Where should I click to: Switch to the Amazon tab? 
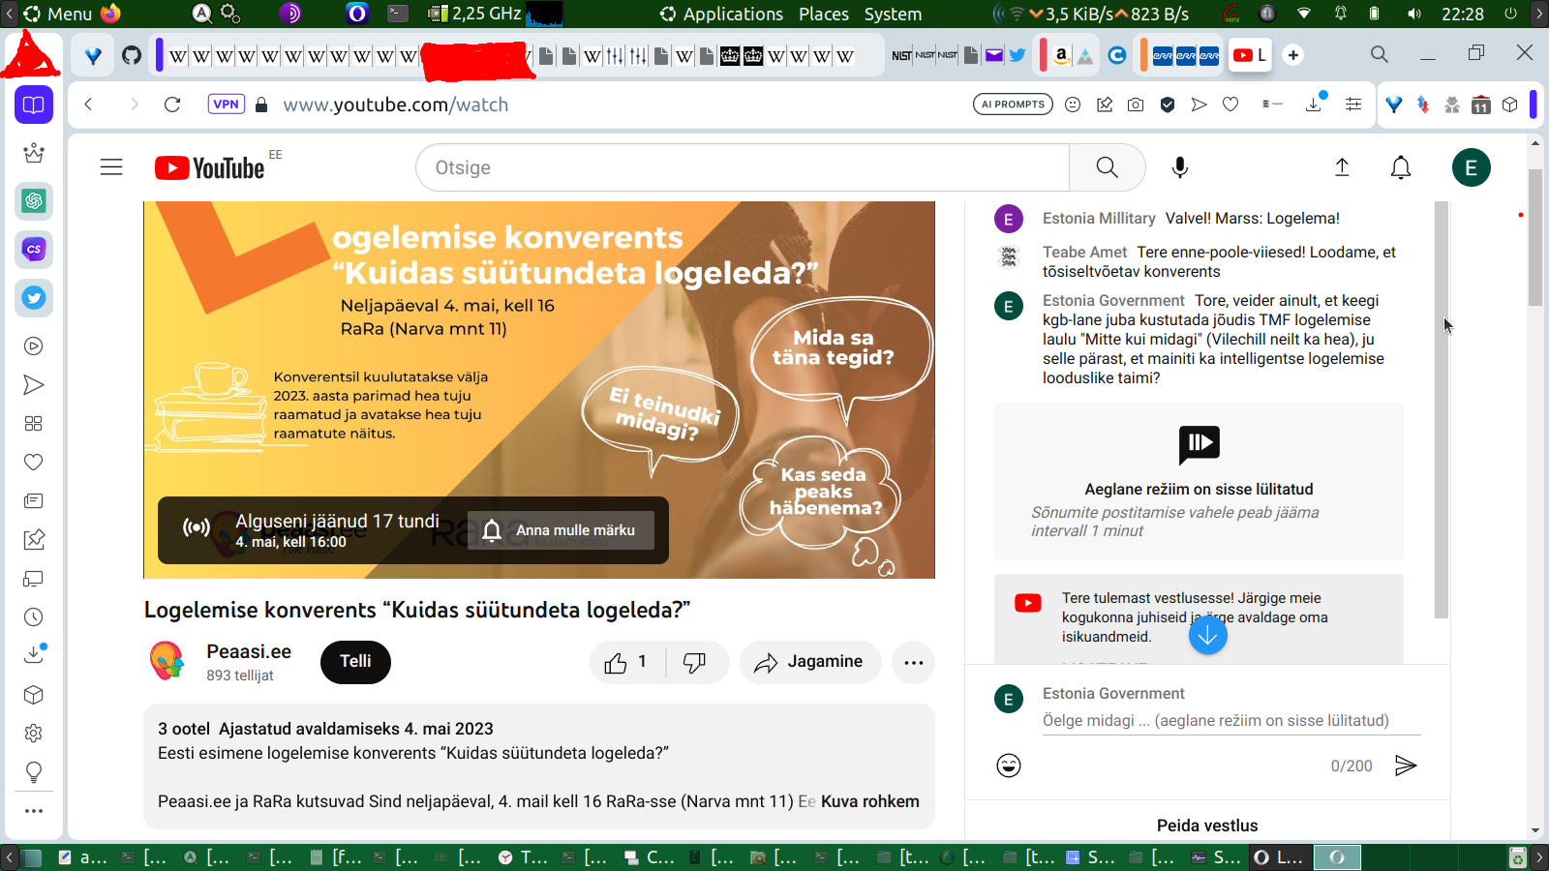click(1062, 55)
